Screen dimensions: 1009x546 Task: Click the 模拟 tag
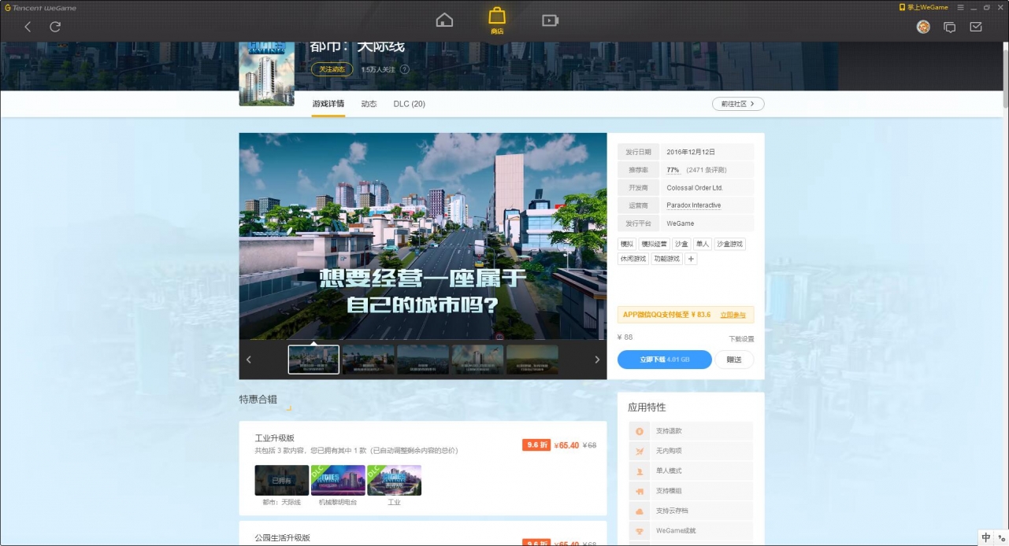click(x=627, y=245)
